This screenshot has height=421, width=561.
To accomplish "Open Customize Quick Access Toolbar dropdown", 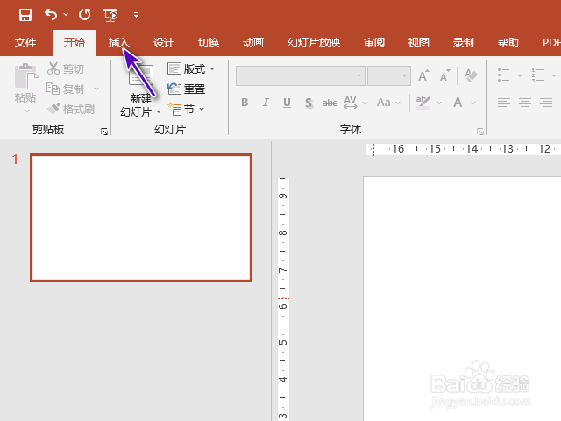I will [137, 15].
